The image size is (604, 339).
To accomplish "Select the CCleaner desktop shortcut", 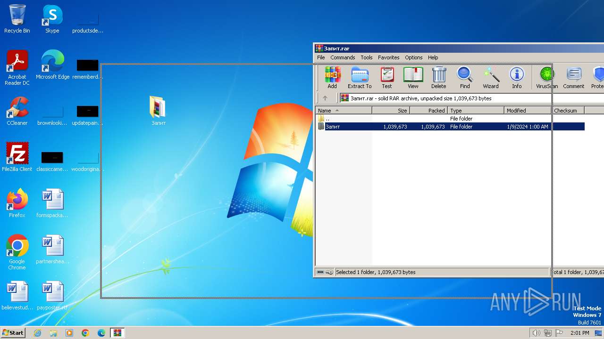I will pos(17,111).
